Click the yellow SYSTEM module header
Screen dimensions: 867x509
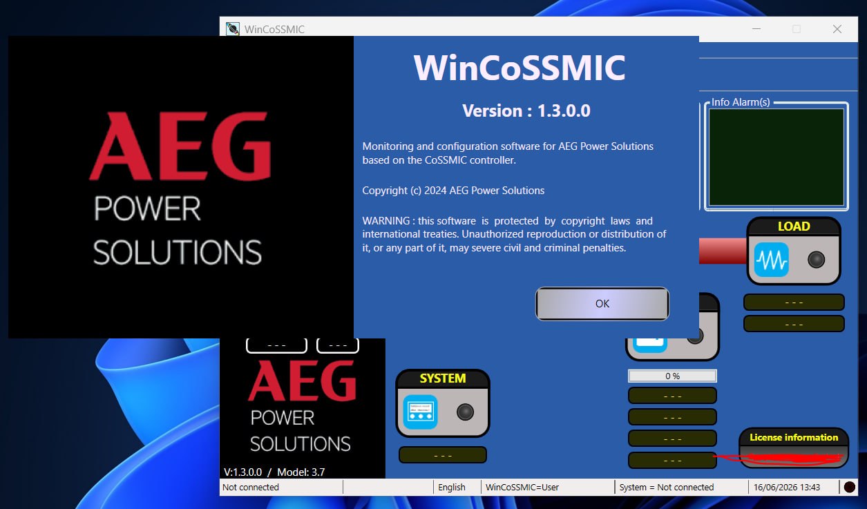[443, 378]
